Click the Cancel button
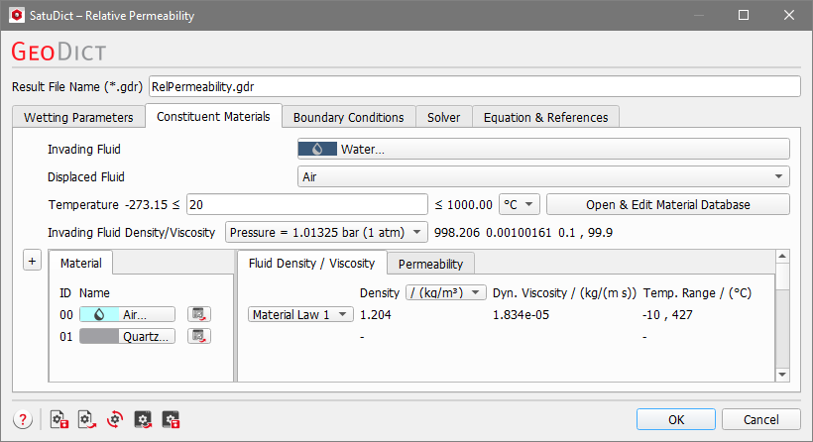 click(761, 420)
